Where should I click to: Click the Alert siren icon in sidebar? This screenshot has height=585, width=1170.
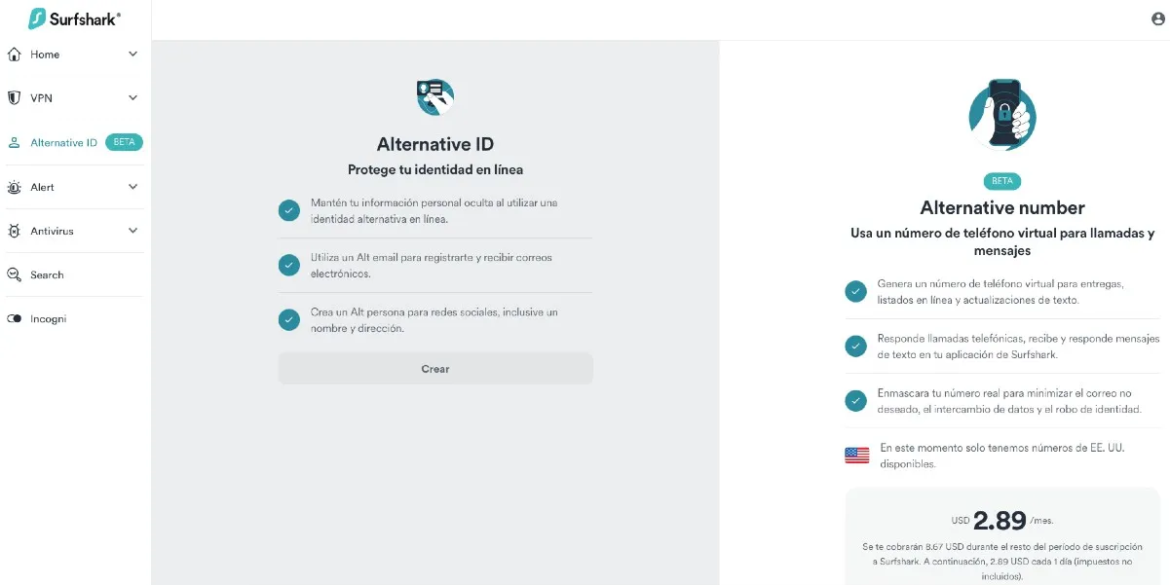tap(15, 187)
